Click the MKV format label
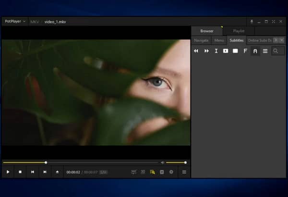This screenshot has width=288, height=197. [x=35, y=22]
